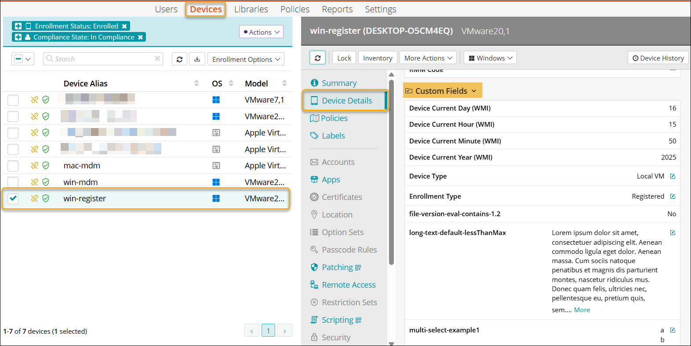This screenshot has width=691, height=346.
Task: Click the edit icon for Device Type
Action: click(x=673, y=176)
